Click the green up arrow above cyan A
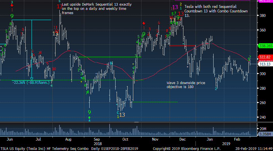273x151 pixels. 89,118
